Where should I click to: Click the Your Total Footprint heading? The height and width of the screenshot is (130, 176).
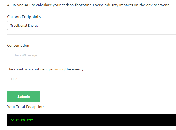26,107
